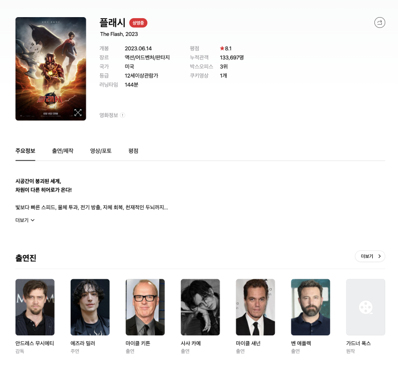The height and width of the screenshot is (368, 398).
Task: Go to the 평점 tab
Action: click(133, 151)
